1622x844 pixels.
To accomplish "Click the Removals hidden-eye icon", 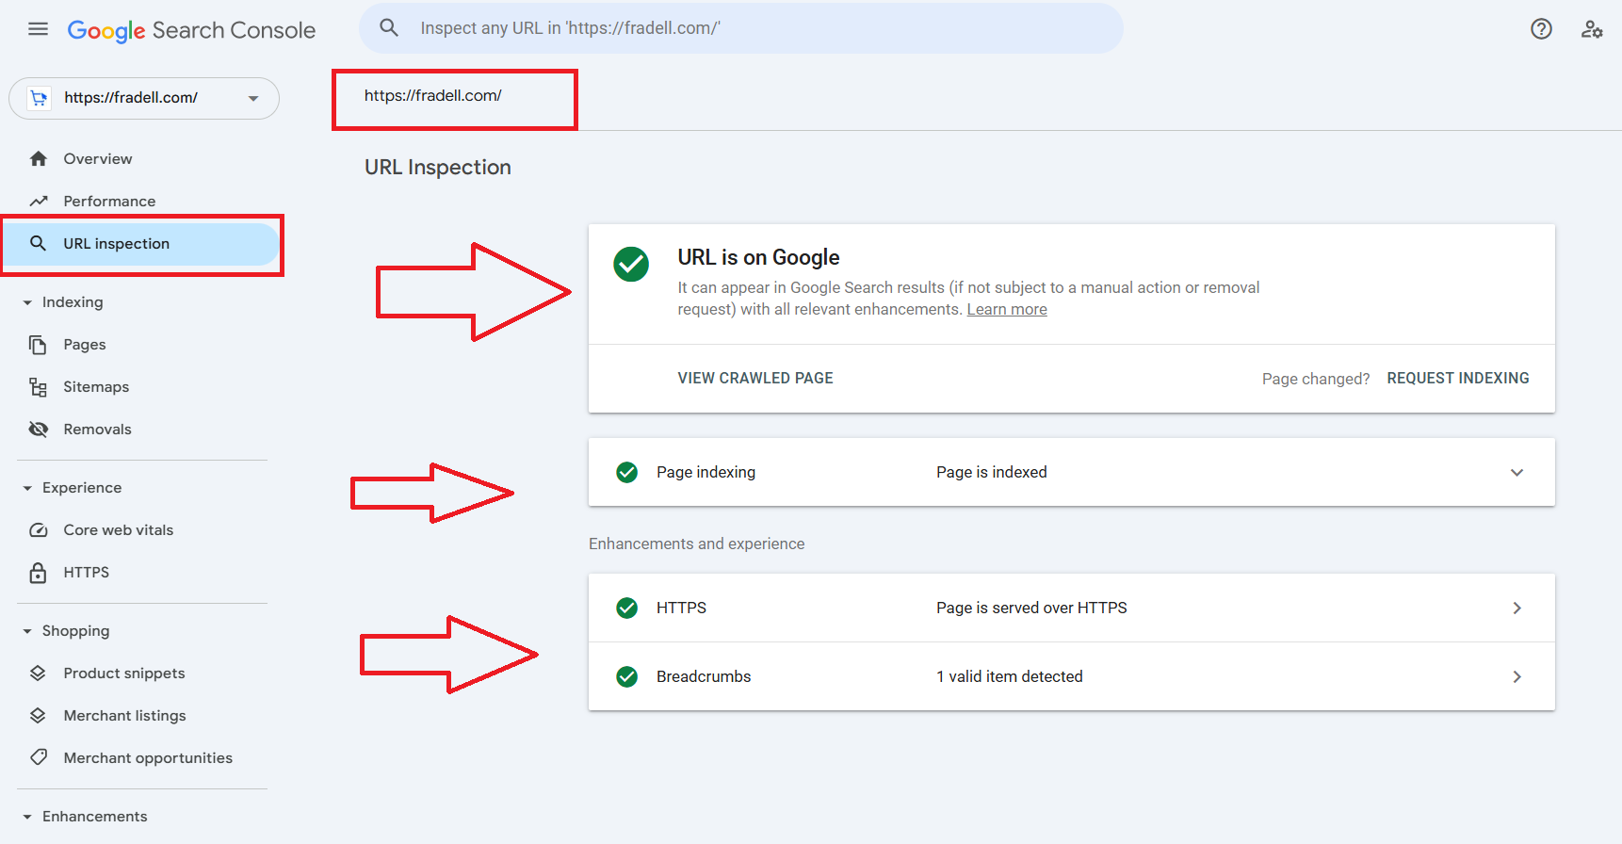I will [x=39, y=430].
